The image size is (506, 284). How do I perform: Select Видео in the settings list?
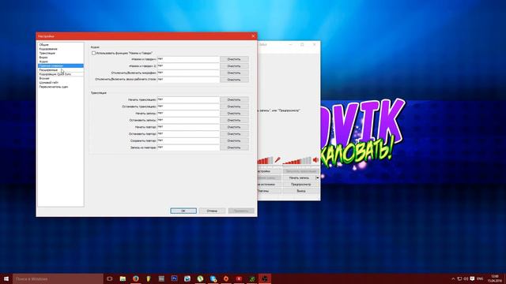[x=60, y=58]
